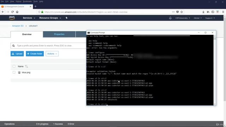The image size is (226, 127).
Task: Show site information icon in address bar
Action: (x=39, y=12)
